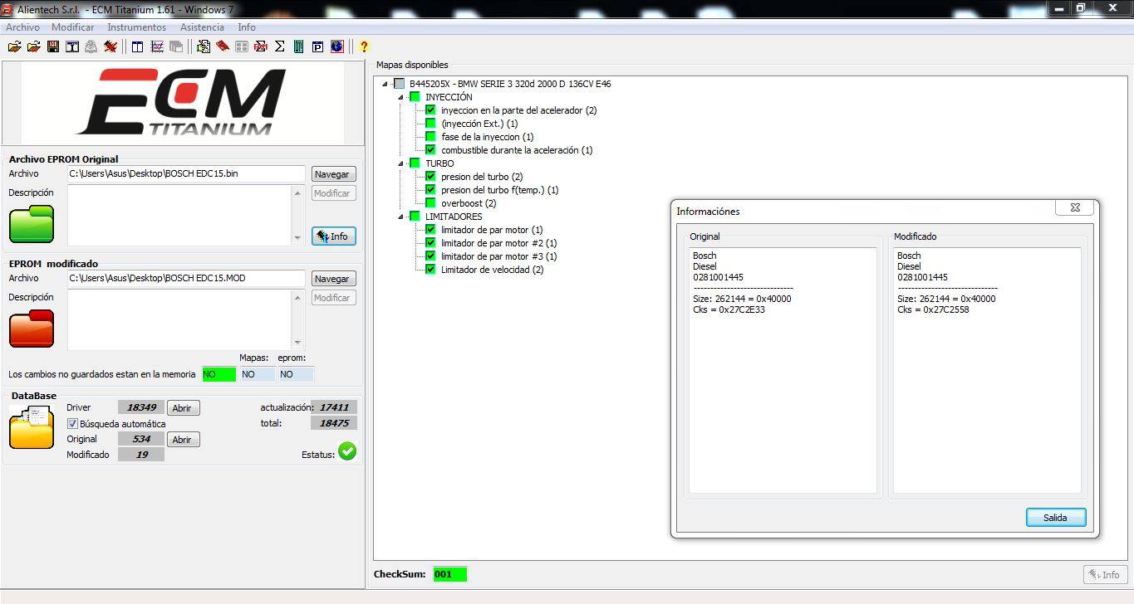Click the red folder icon under EPROM modificado
The width and height of the screenshot is (1134, 604).
click(x=32, y=329)
